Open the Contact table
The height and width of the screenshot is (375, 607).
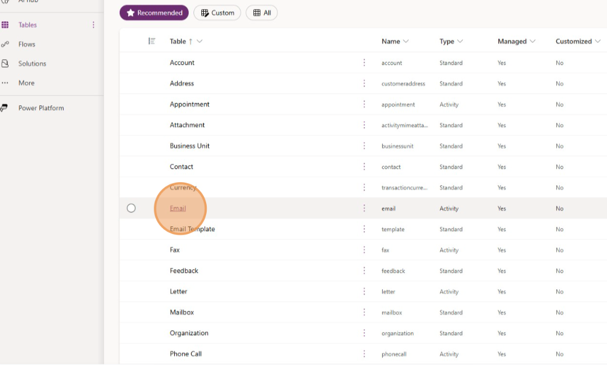(x=181, y=166)
